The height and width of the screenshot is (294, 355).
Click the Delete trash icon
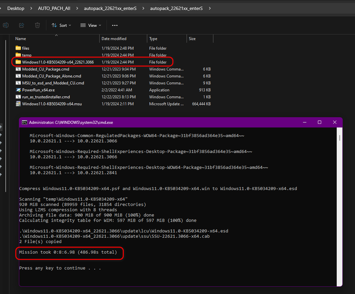click(37, 25)
